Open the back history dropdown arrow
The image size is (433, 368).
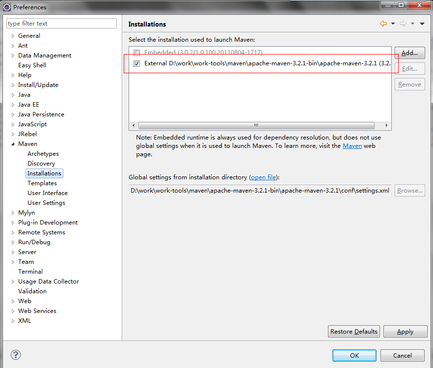coord(393,24)
